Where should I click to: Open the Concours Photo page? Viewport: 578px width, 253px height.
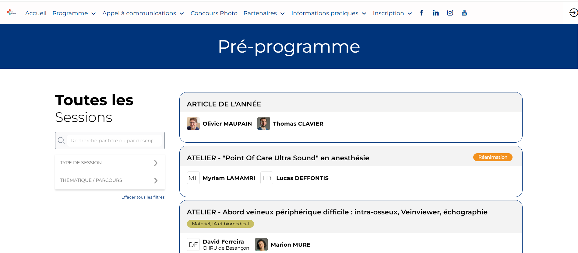214,13
